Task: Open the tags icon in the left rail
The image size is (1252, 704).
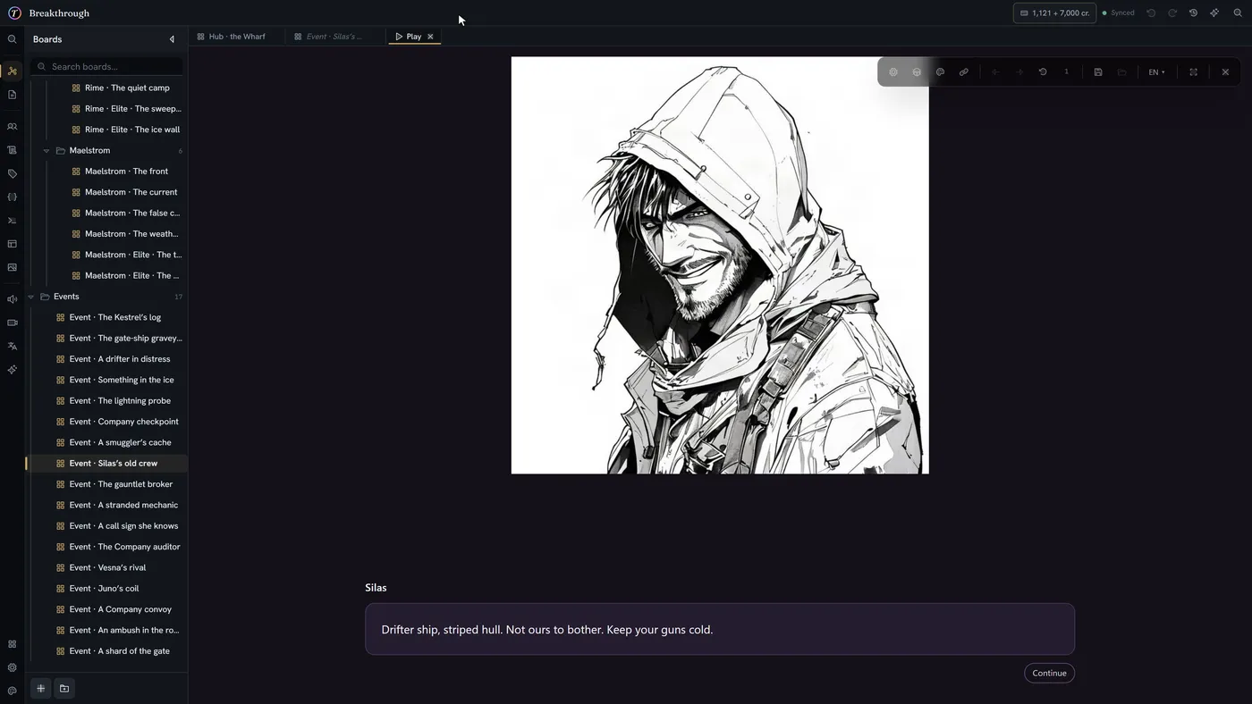Action: 12,173
